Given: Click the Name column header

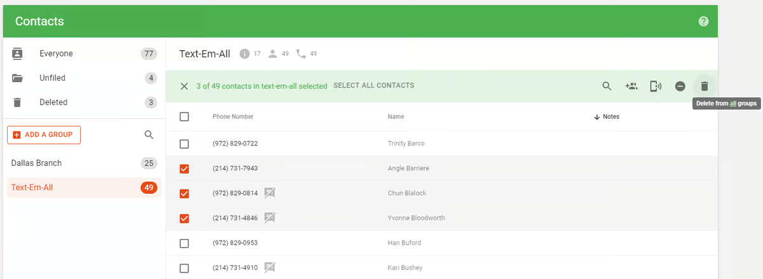Looking at the screenshot, I should (395, 117).
